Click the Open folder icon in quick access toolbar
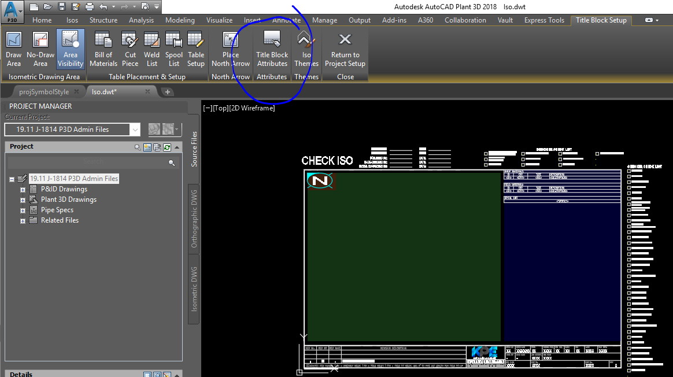The width and height of the screenshot is (673, 377). pos(47,7)
